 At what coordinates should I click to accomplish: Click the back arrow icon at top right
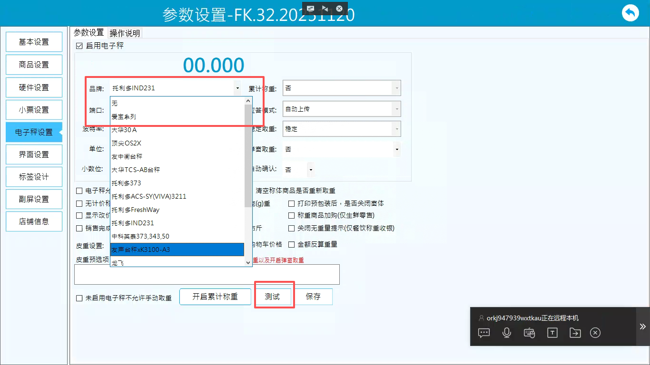(x=630, y=13)
